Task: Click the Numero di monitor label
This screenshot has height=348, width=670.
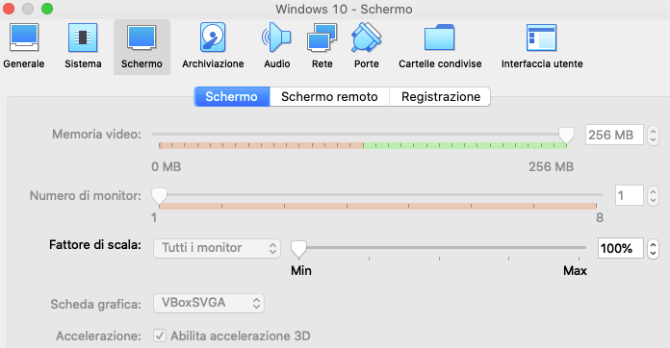Action: (x=86, y=196)
